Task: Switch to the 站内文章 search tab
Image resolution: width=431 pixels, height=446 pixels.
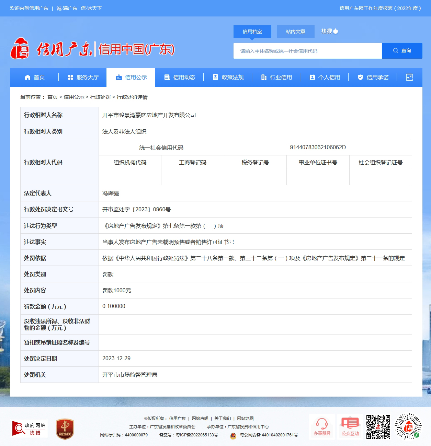Action: [295, 32]
